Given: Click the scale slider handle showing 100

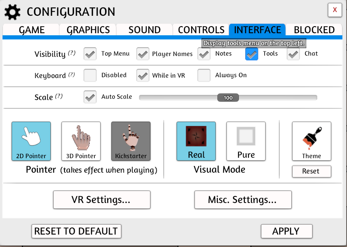Looking at the screenshot, I should point(228,98).
